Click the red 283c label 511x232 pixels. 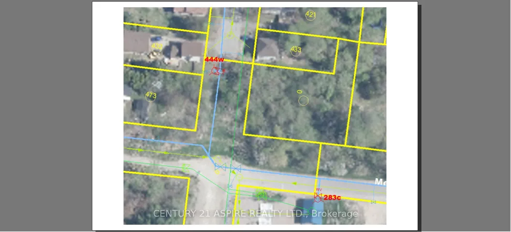[x=332, y=198]
